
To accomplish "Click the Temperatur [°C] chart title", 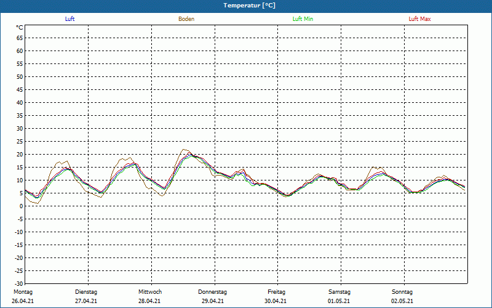I will [x=250, y=6].
